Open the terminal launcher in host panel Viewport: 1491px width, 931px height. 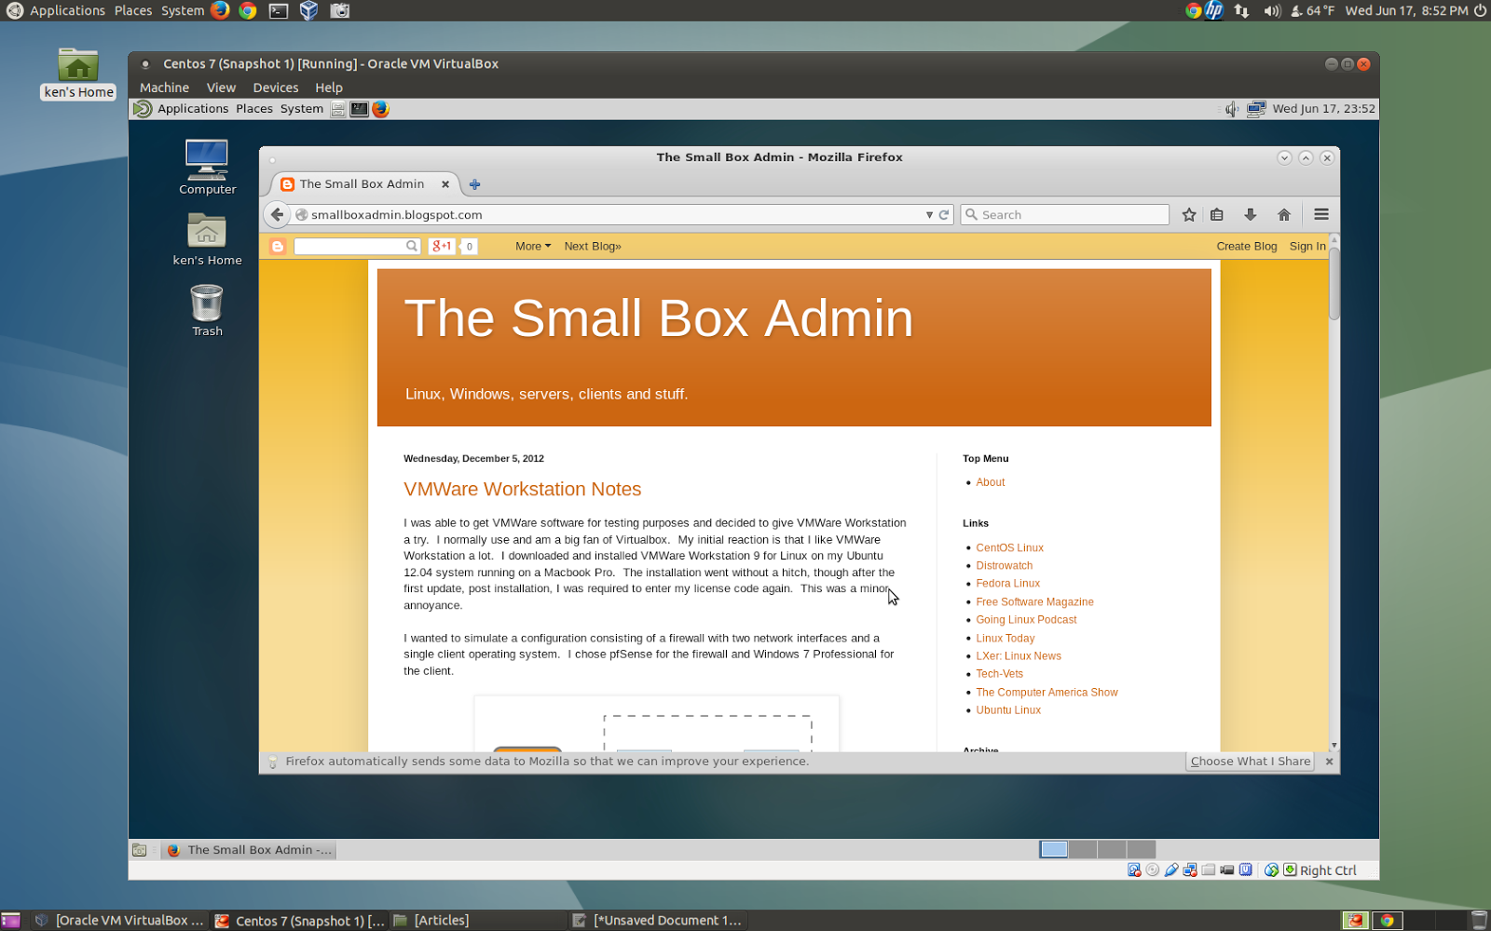pos(279,10)
